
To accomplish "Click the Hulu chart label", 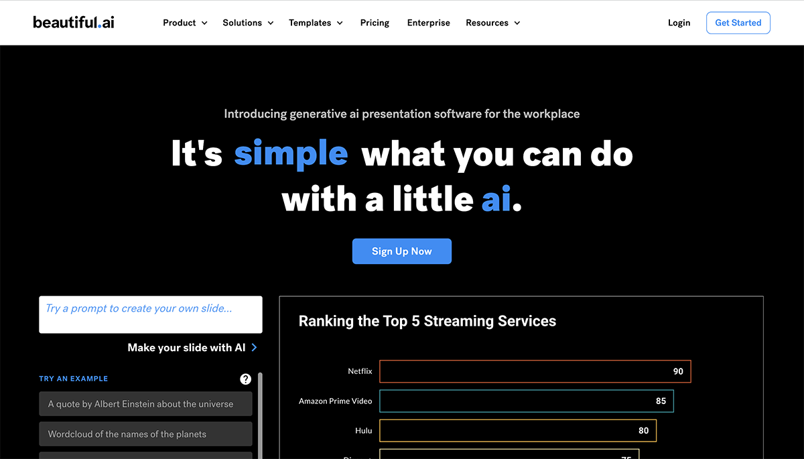I will (364, 431).
